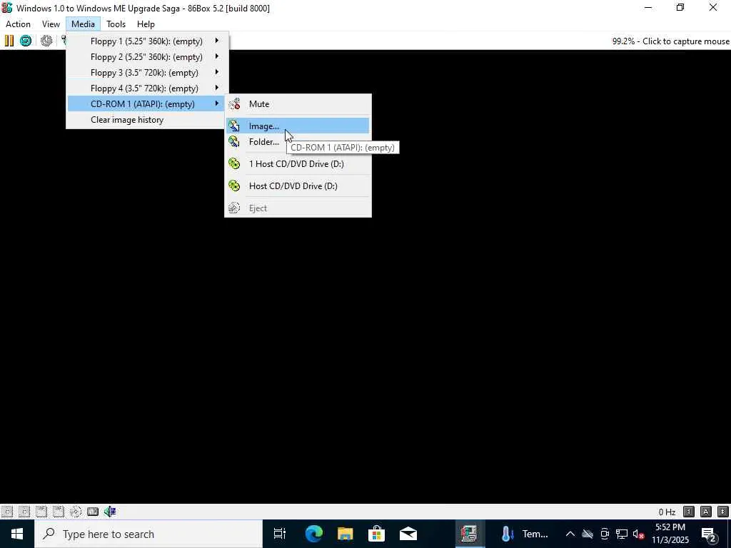Viewport: 731px width, 548px height.
Task: Open the Floppy 3 (3.5" 720k) submenu
Action: tap(147, 73)
